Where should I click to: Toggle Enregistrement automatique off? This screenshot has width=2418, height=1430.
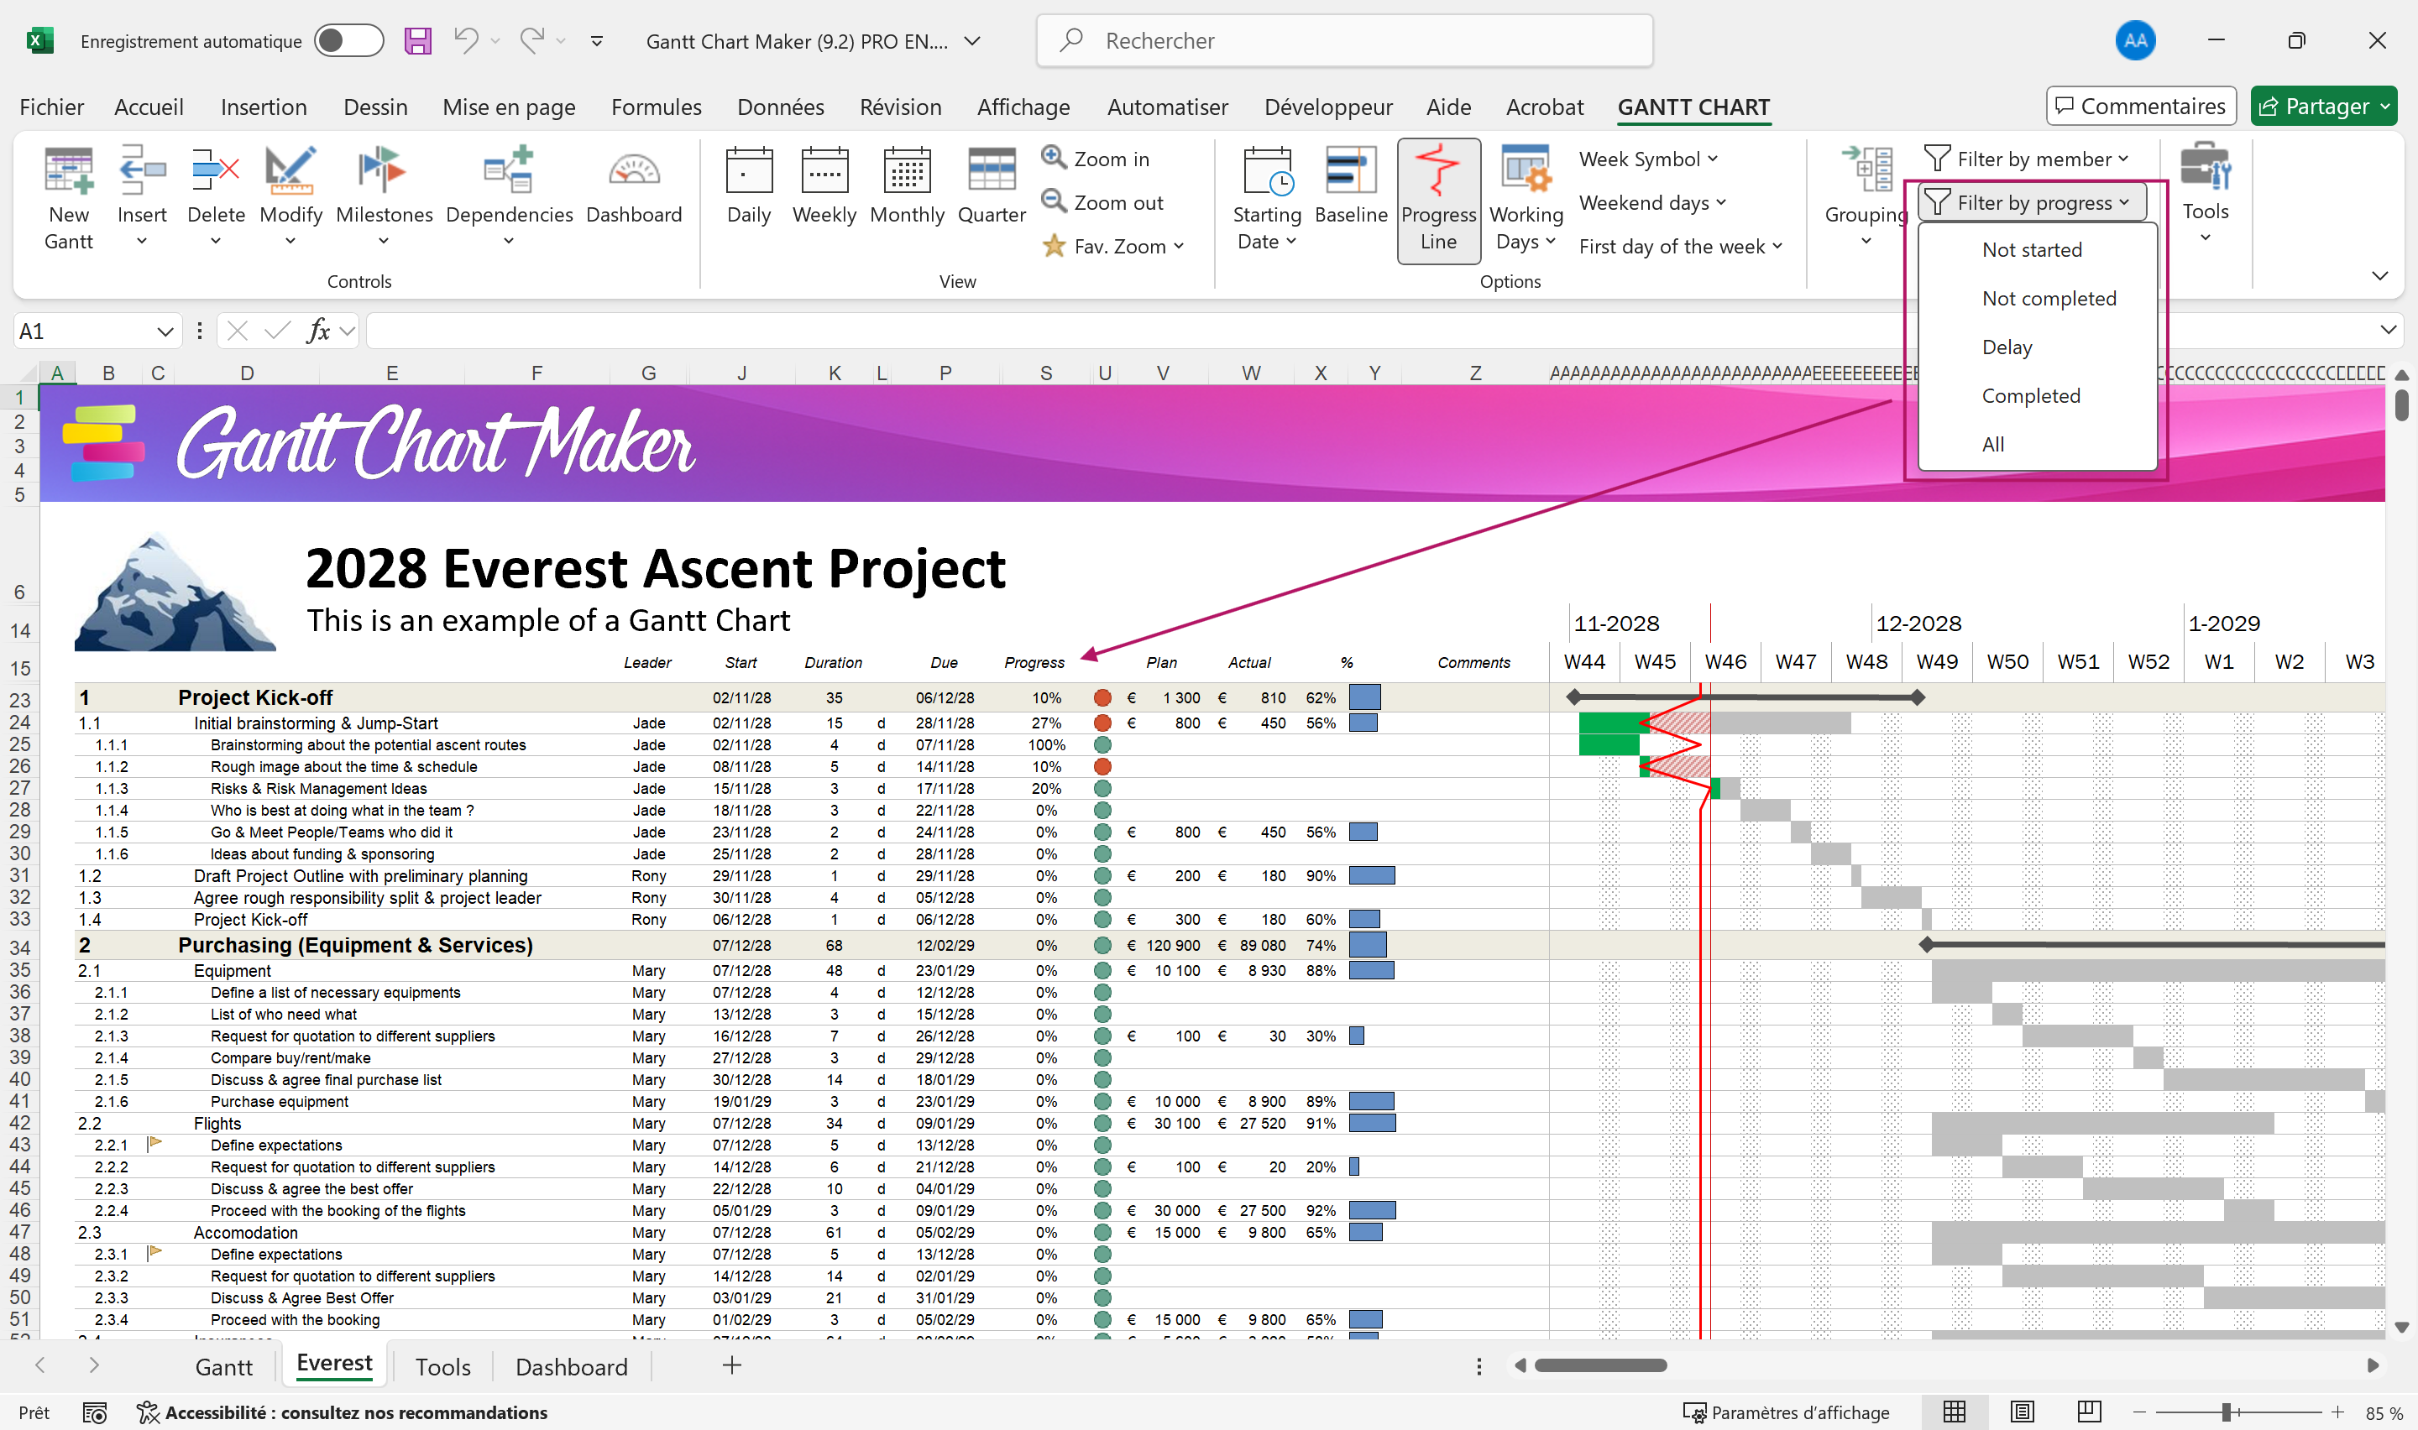click(x=349, y=40)
